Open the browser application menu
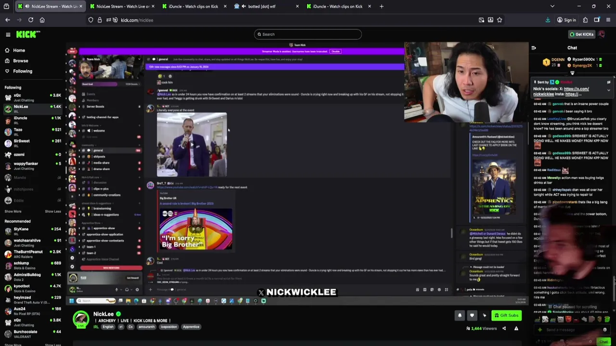 [x=608, y=20]
